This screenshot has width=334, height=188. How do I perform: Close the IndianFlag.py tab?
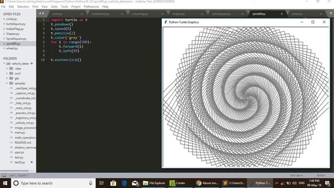tap(162, 14)
